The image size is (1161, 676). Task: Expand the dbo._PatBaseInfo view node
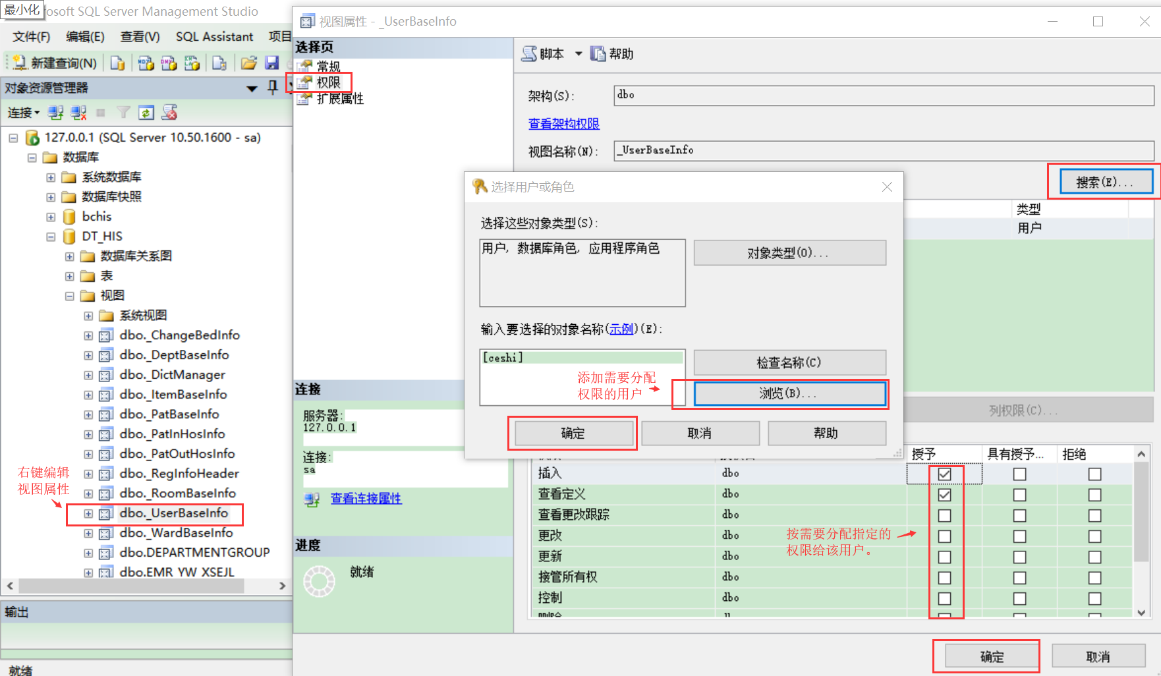pos(88,414)
